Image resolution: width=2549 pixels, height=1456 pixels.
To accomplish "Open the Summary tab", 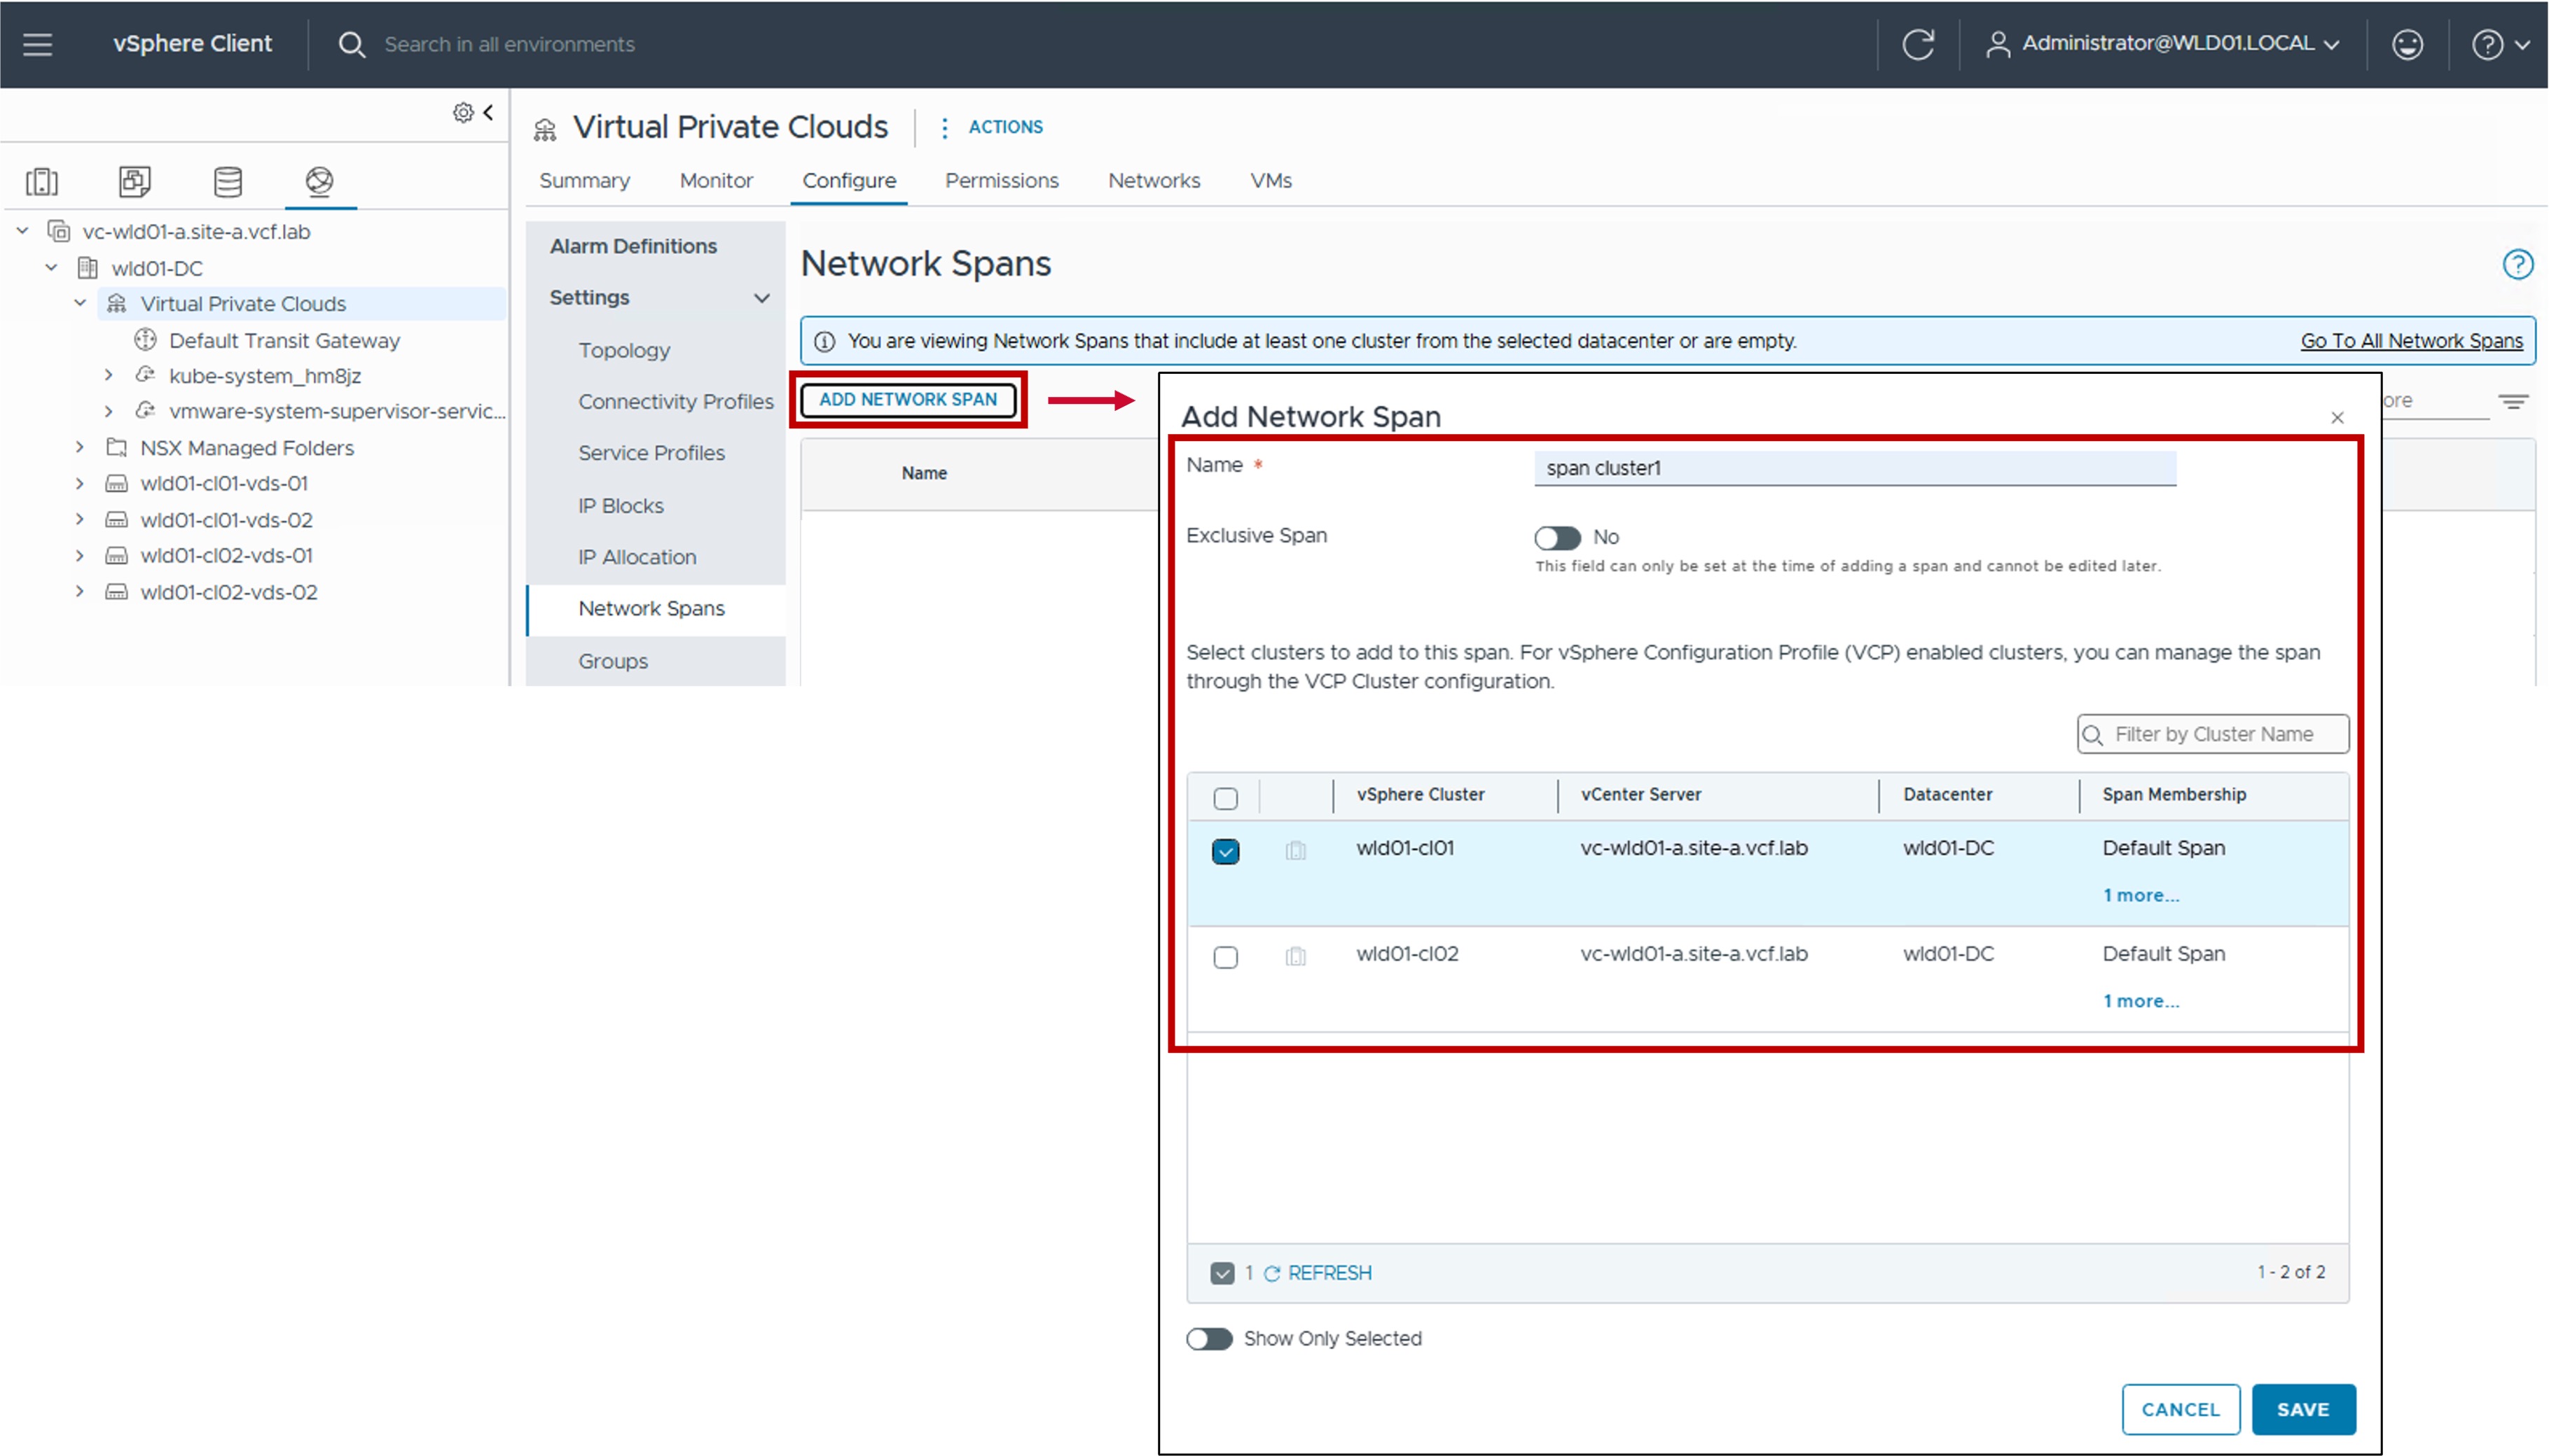I will (x=584, y=181).
